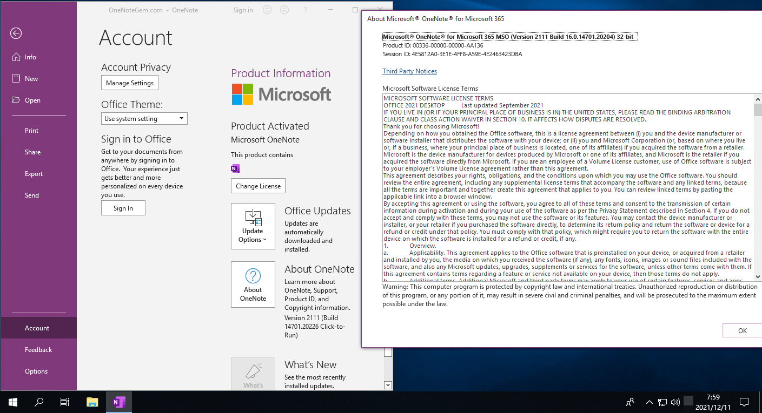
Task: Click the Sign in link in title bar
Action: (243, 10)
